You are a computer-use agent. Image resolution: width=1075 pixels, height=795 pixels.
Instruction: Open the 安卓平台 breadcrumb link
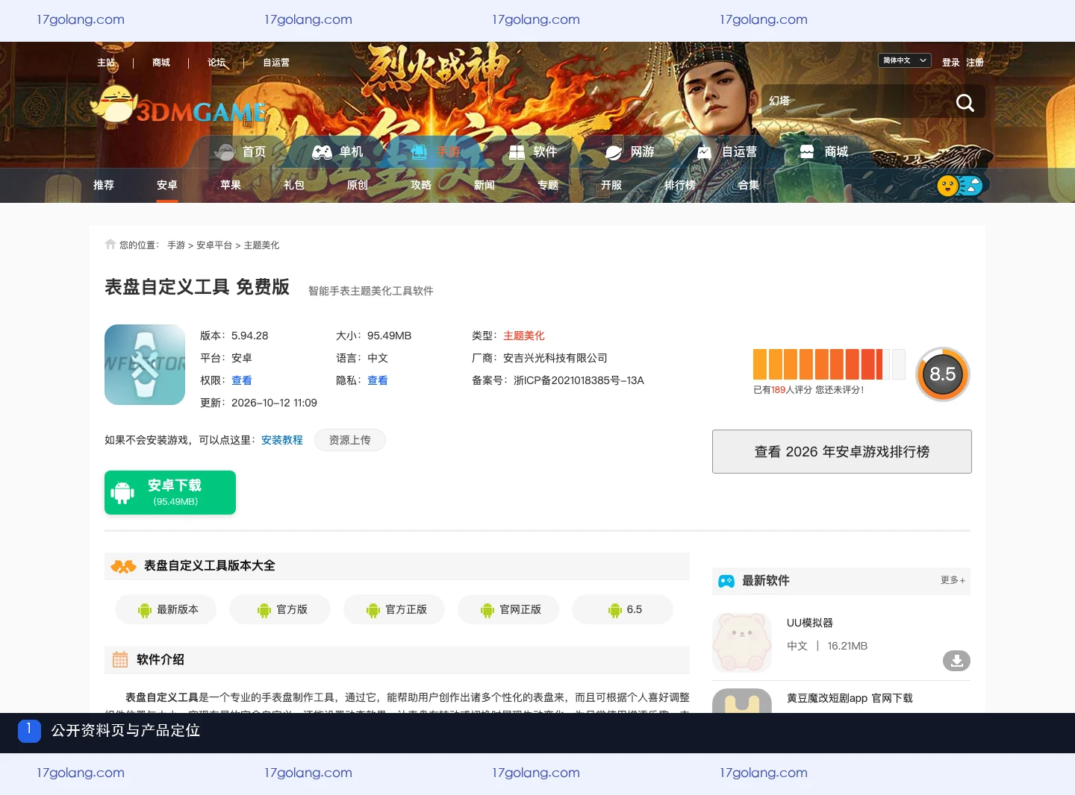pyautogui.click(x=214, y=245)
